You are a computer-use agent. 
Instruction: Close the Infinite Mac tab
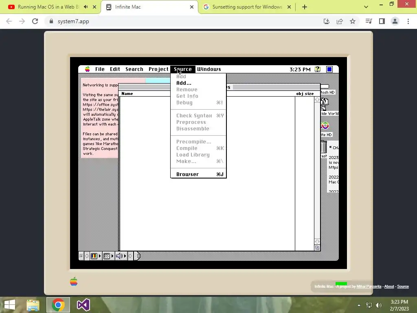coord(192,7)
